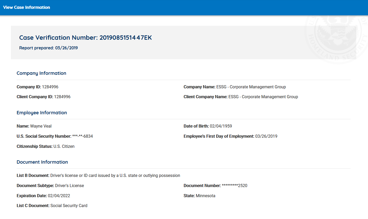Viewport: 368px width, 219px height.
Task: Click Employee's First Day of Employment field
Action: (230, 136)
